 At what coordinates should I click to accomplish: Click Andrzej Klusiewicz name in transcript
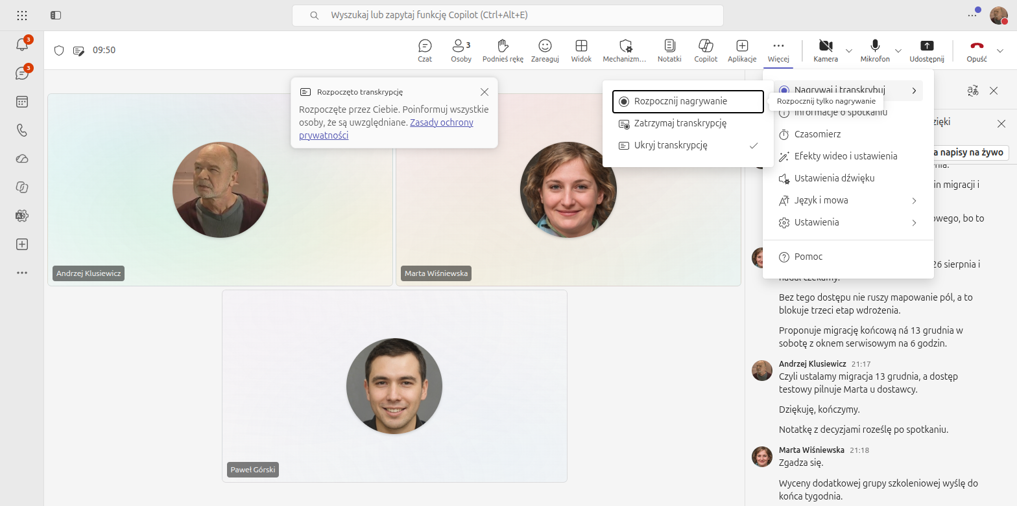coord(812,364)
